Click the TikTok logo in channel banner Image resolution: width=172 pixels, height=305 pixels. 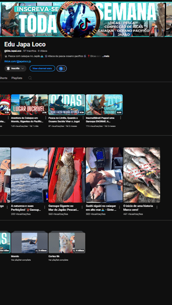point(84,24)
